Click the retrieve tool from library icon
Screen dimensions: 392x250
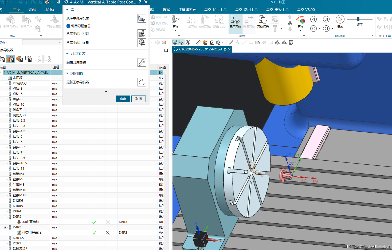pos(142,33)
